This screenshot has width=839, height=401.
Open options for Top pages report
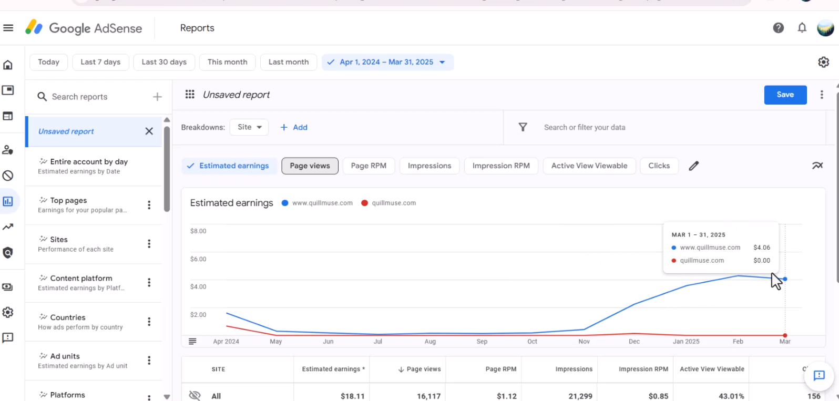149,205
